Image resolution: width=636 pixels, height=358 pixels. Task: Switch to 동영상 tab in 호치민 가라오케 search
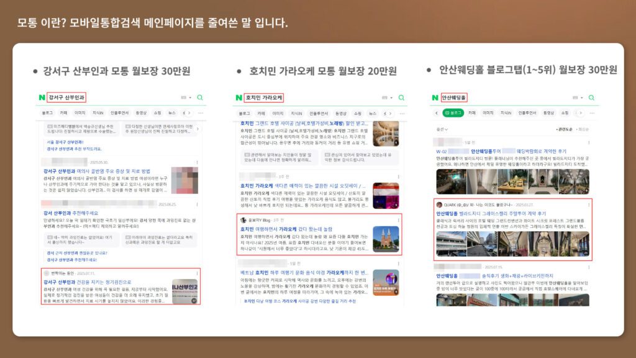(x=341, y=113)
